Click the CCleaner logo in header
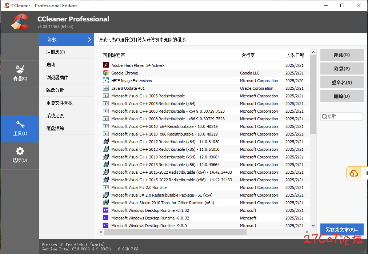Screen dimensions: 368x254 click(20, 22)
